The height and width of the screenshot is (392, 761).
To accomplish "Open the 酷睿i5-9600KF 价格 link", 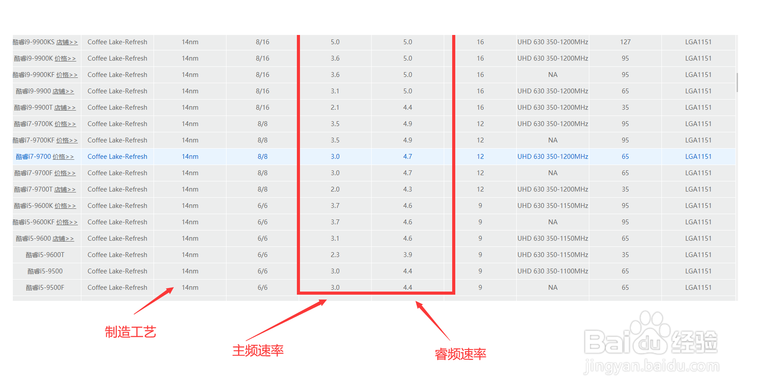I will tap(67, 222).
